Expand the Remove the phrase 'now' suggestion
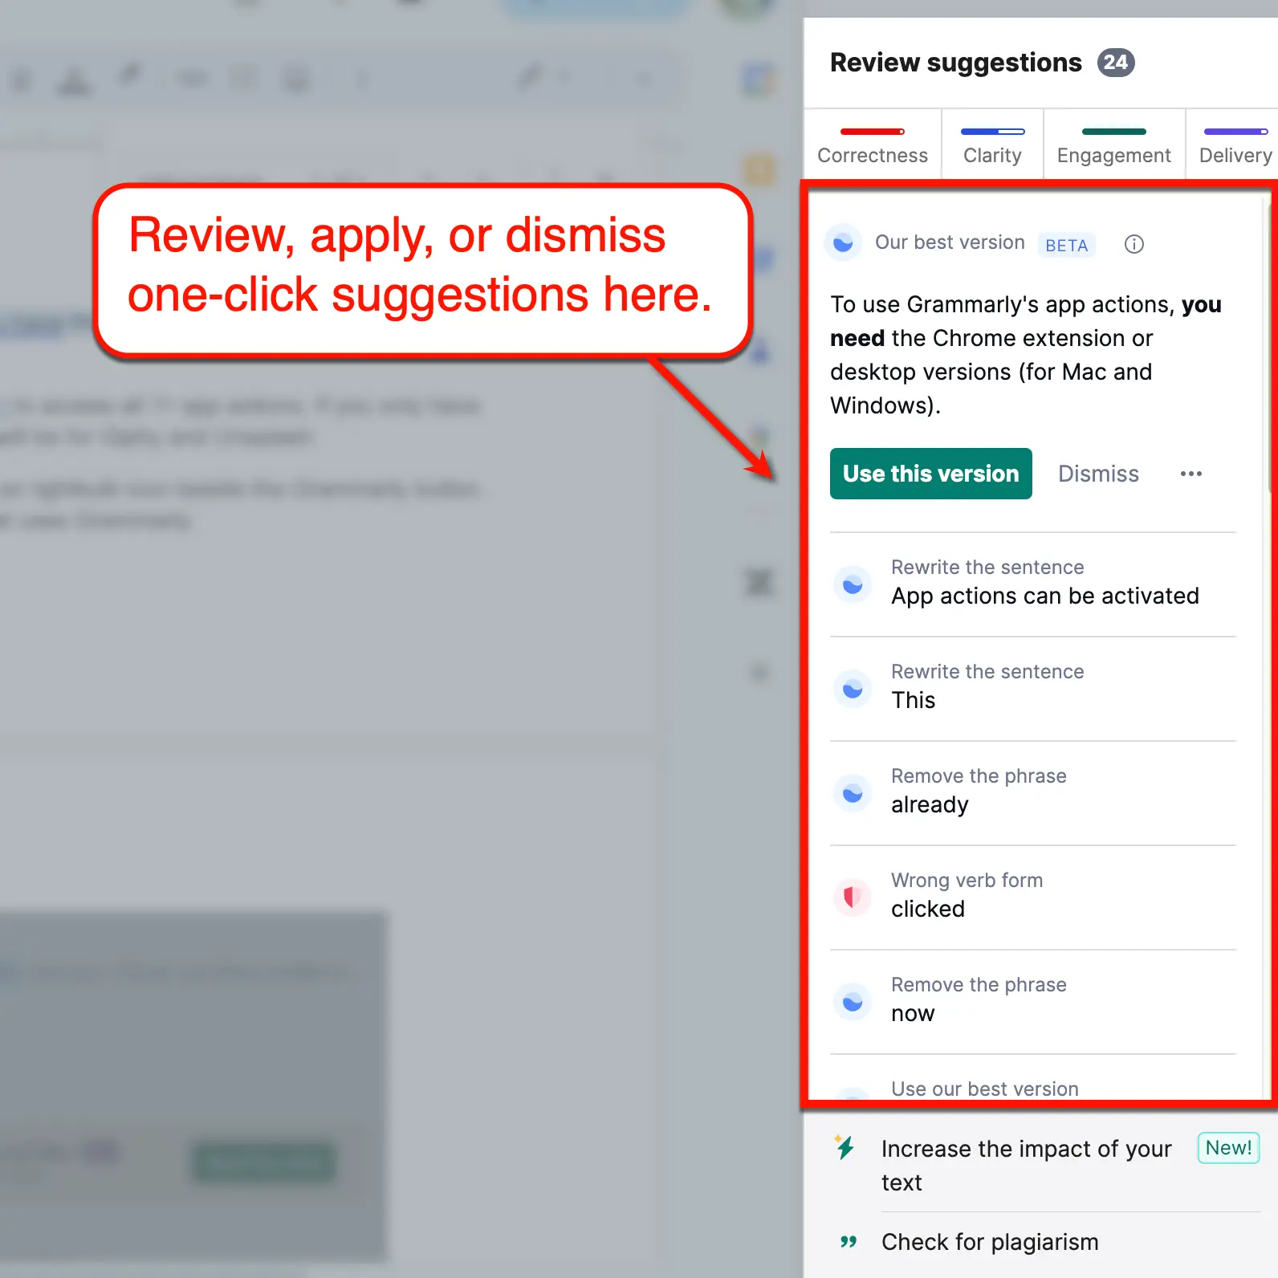 click(x=1033, y=1001)
